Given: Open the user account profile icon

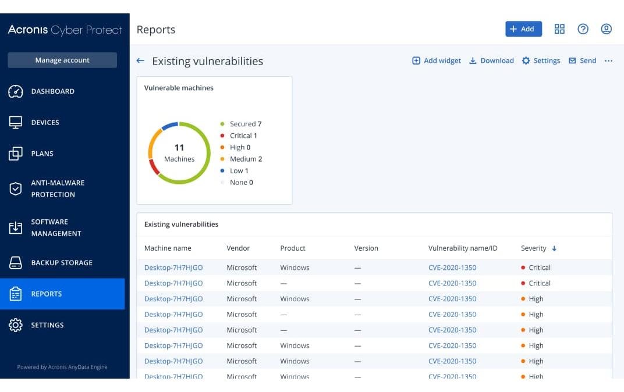Looking at the screenshot, I should (x=606, y=29).
